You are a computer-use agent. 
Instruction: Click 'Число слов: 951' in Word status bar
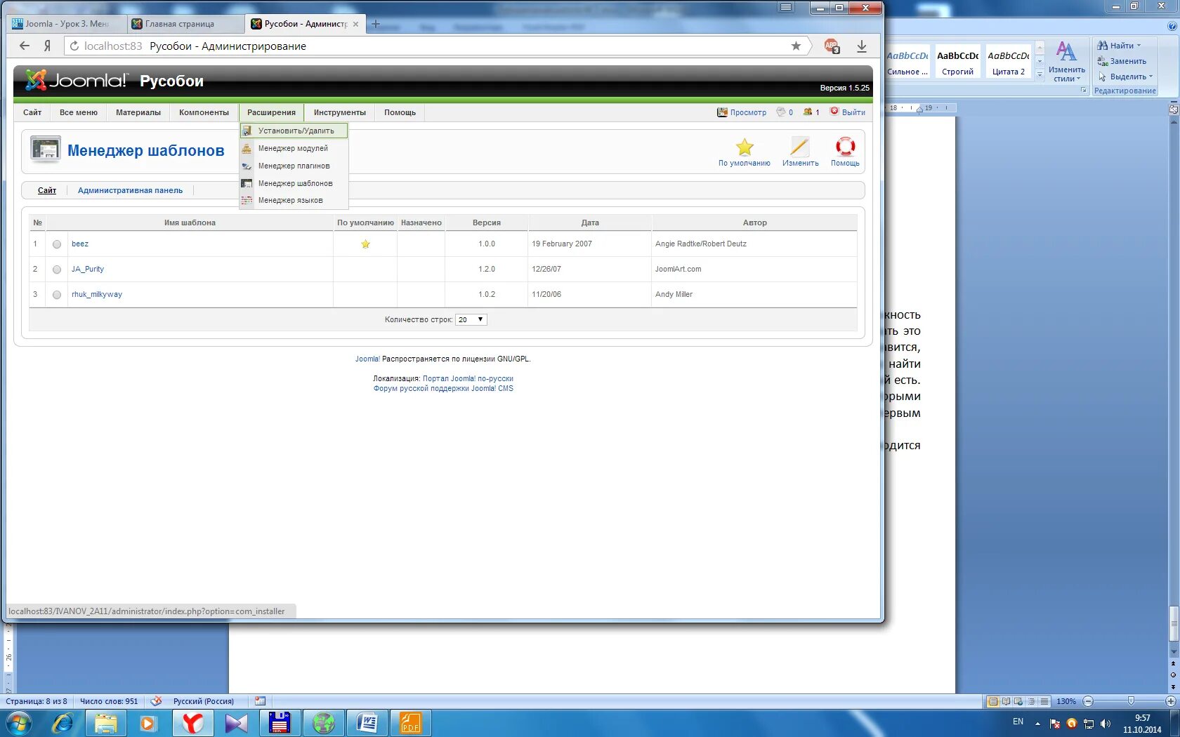(109, 701)
